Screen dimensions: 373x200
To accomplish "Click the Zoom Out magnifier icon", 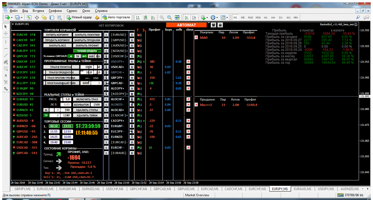I will point(169,17).
